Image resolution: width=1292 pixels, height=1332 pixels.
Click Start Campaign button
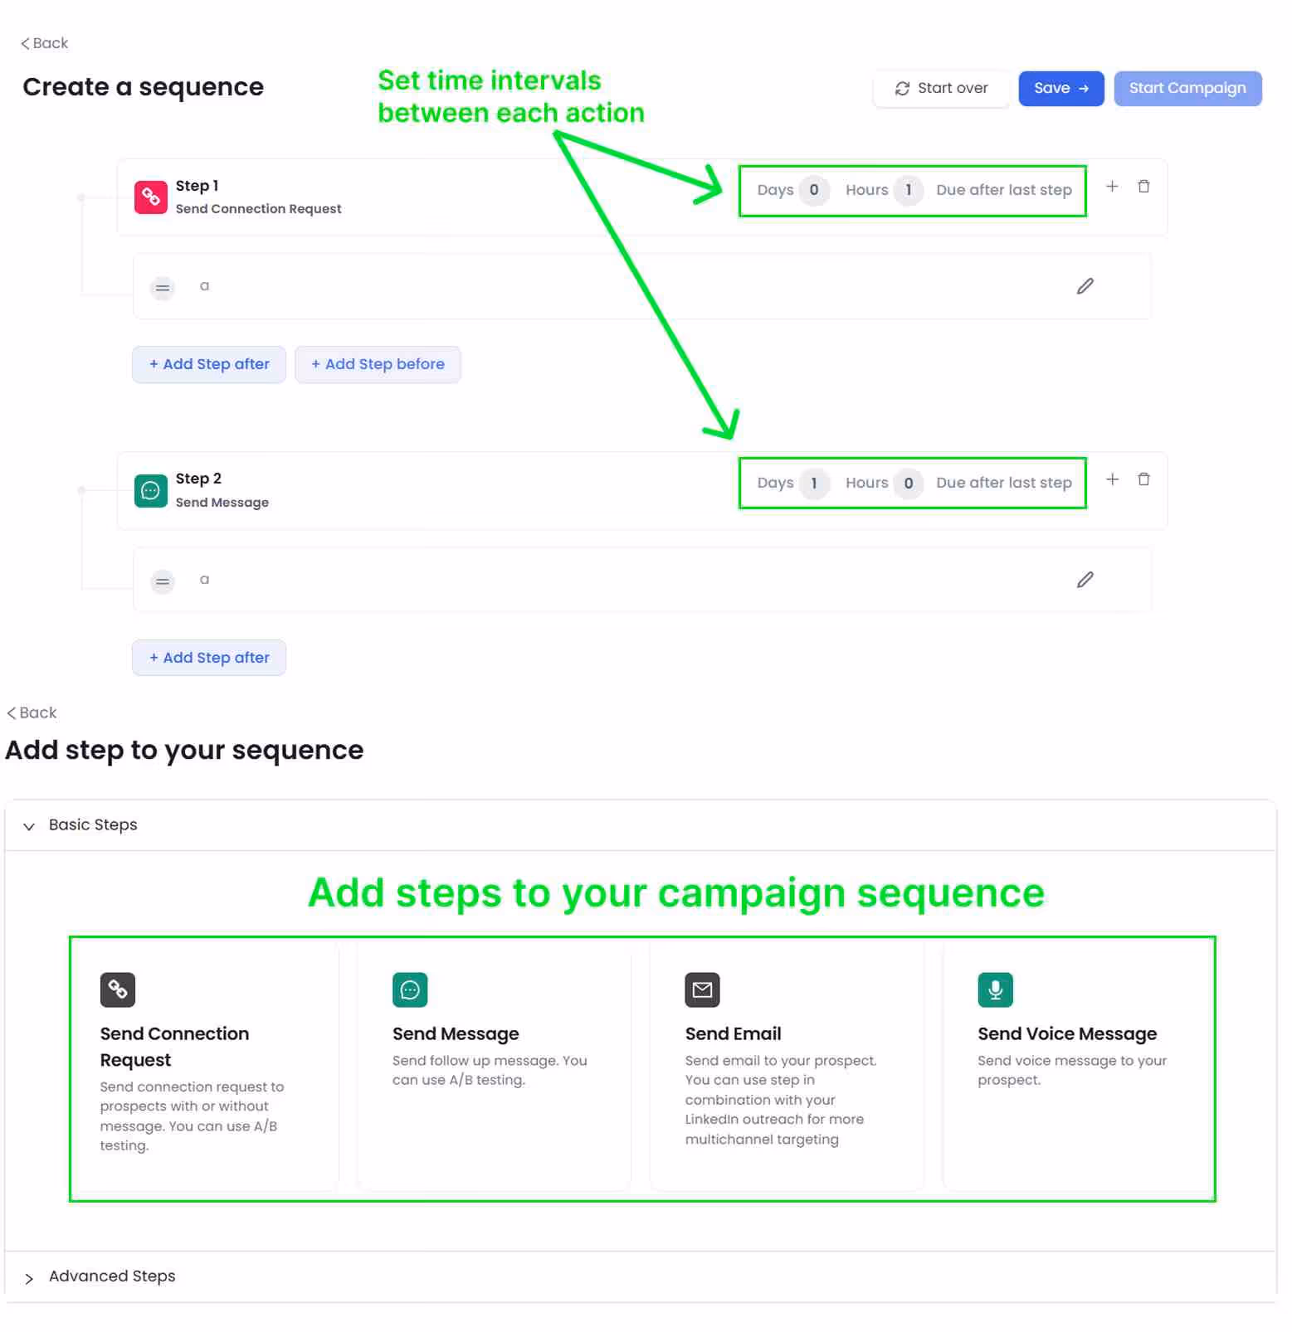click(x=1187, y=88)
